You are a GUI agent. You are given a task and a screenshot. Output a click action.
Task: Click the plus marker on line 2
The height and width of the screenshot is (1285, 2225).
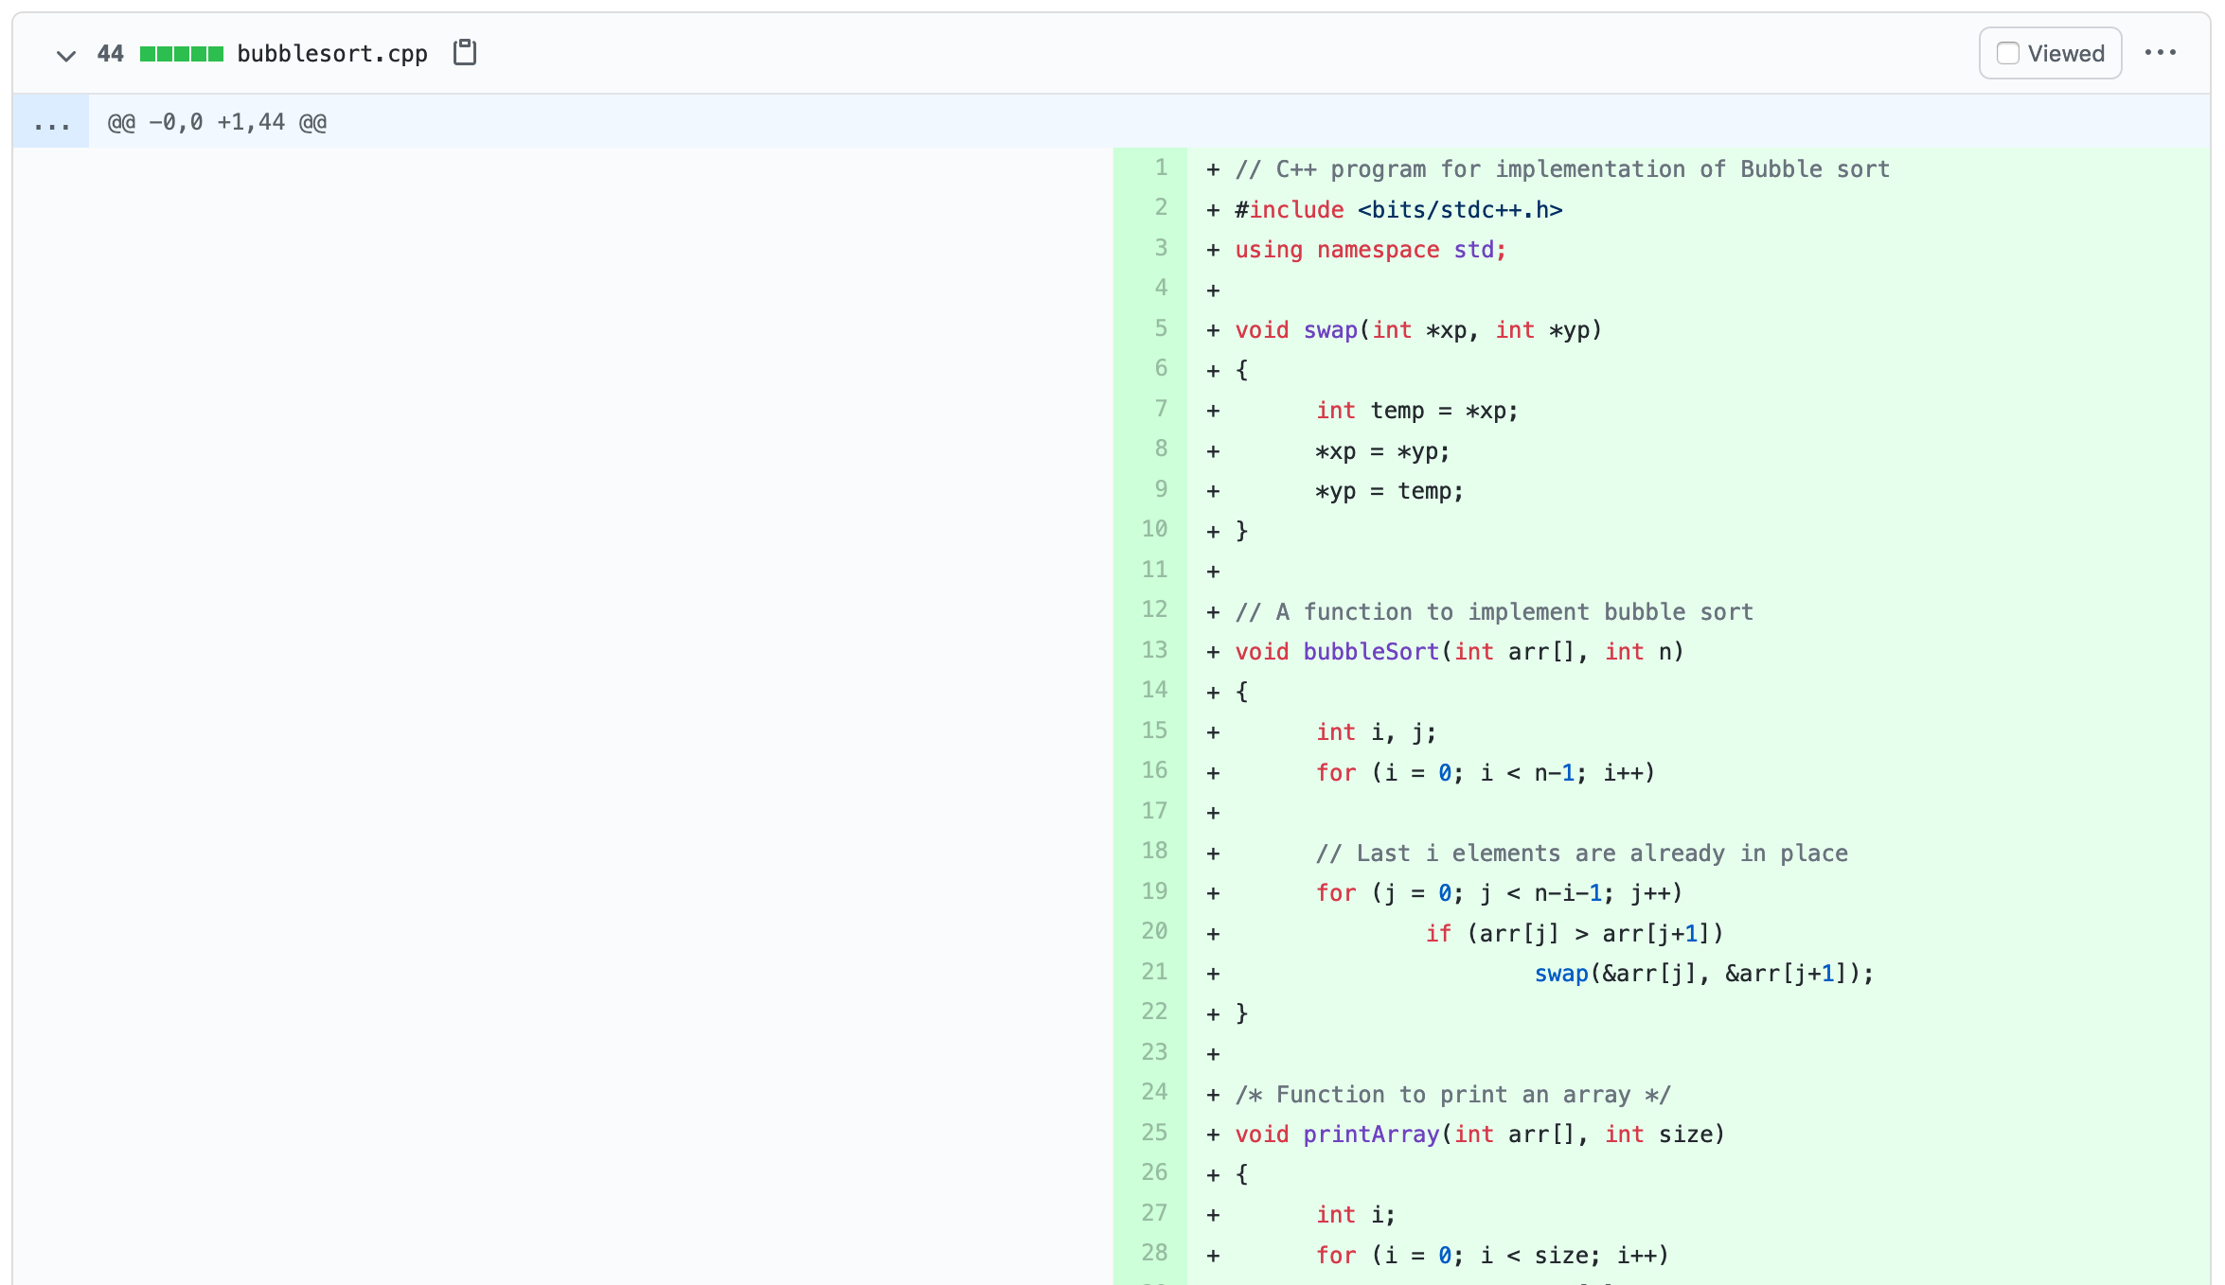[x=1213, y=210]
